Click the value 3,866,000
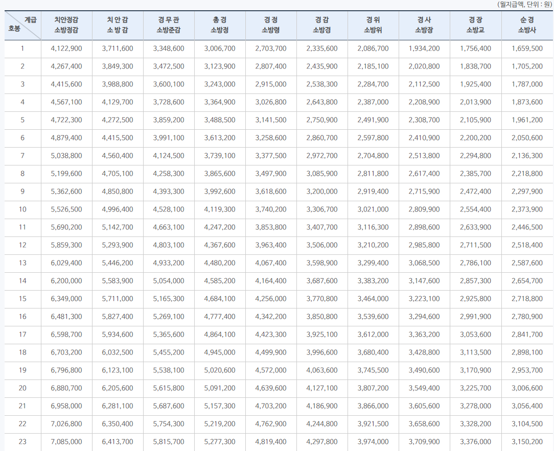Screen dimensions: 554x451 tap(373, 406)
